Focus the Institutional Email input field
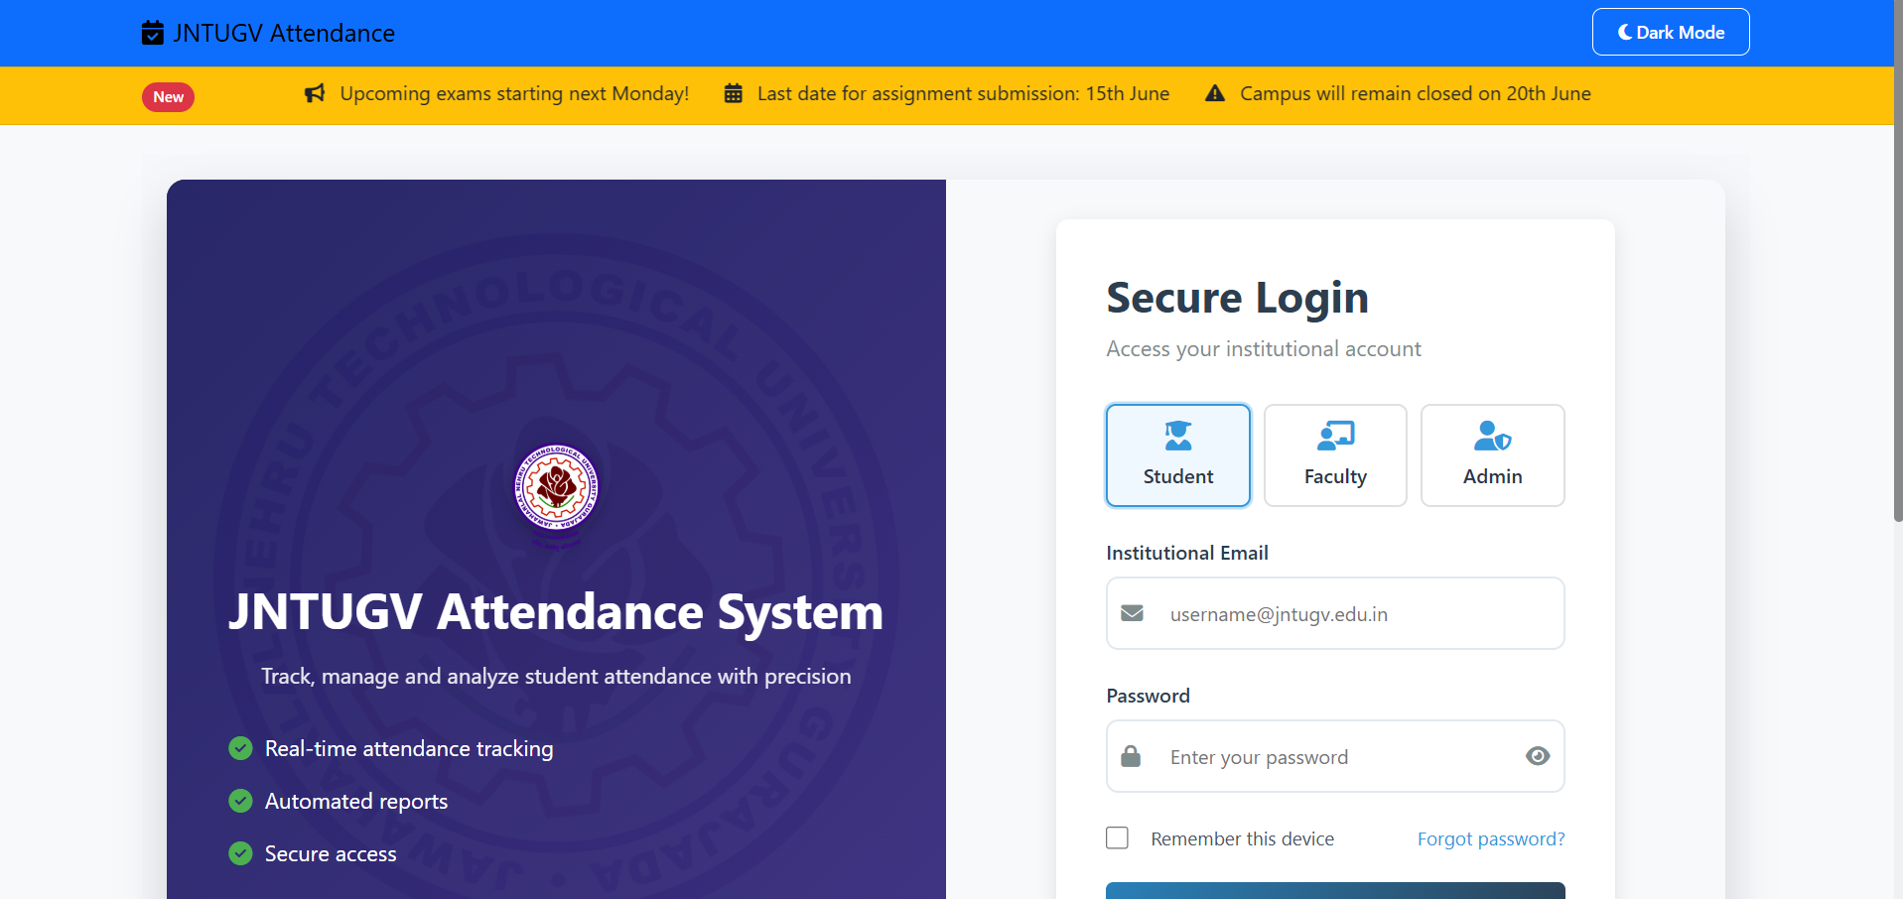This screenshot has height=899, width=1903. pyautogui.click(x=1335, y=613)
